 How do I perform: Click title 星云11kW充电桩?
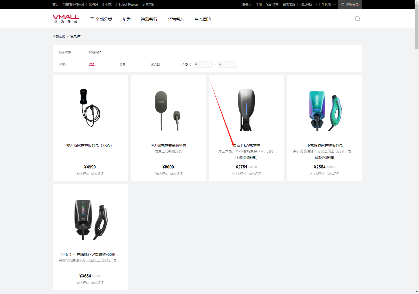pos(246,145)
